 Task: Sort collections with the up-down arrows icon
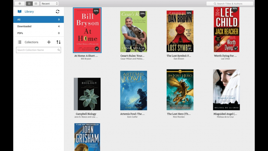coord(59,42)
